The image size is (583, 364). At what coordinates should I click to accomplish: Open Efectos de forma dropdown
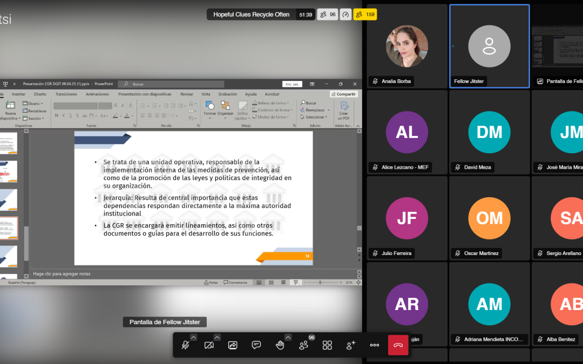click(x=270, y=117)
